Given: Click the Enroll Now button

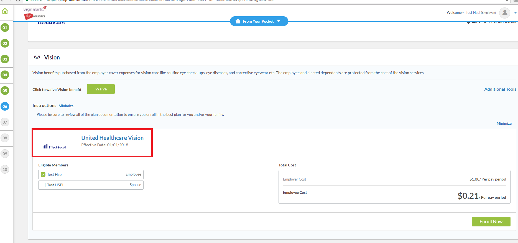Looking at the screenshot, I should tap(491, 221).
